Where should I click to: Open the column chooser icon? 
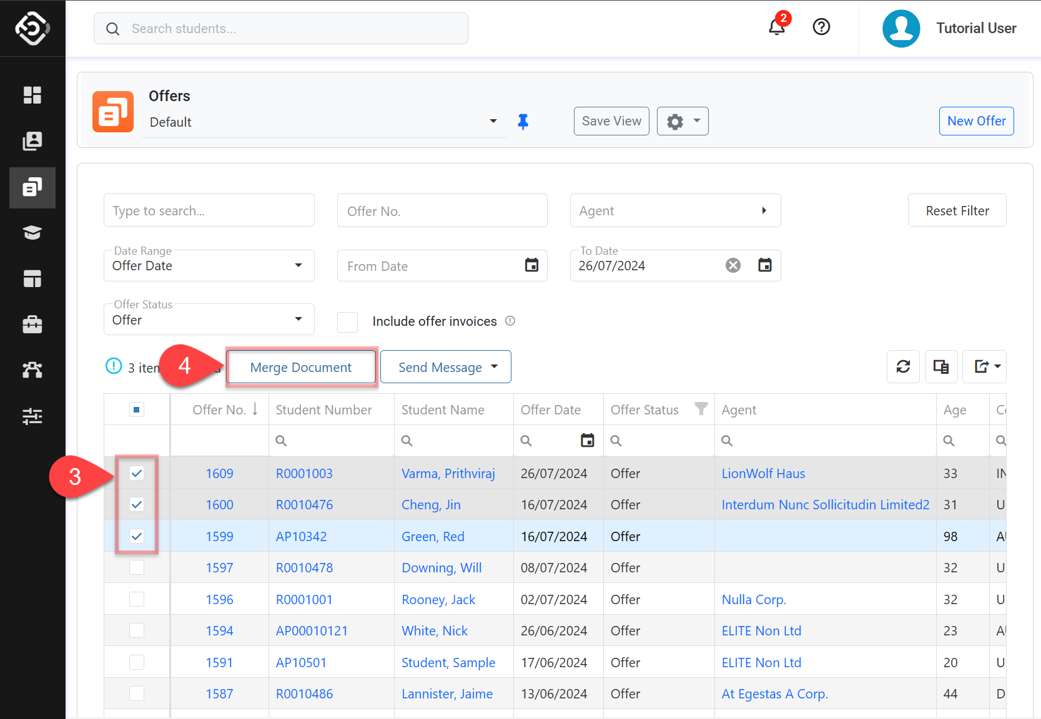pos(940,366)
